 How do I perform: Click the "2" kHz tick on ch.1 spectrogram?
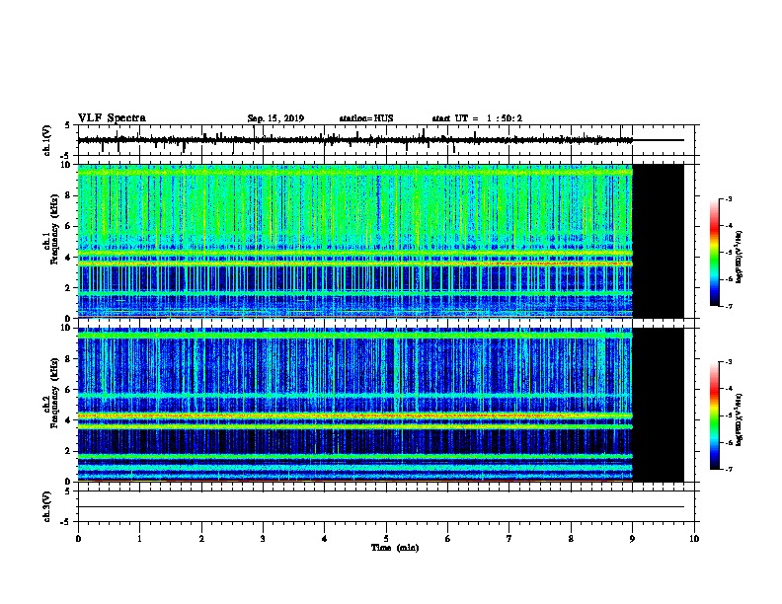point(68,288)
